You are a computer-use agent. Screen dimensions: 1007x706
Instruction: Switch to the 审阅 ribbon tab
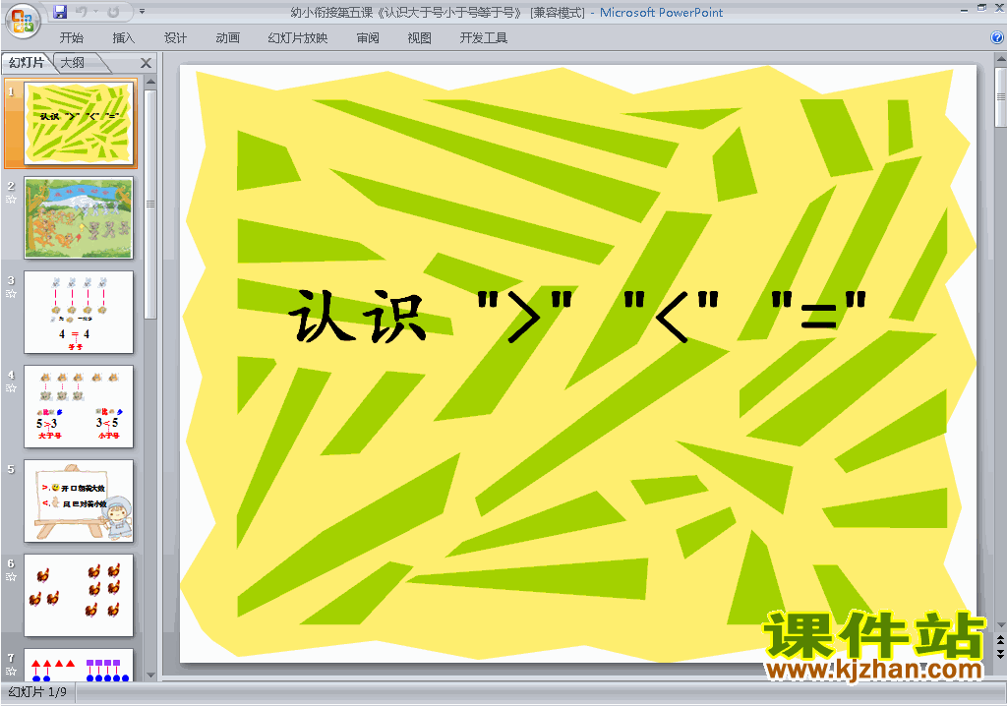pos(368,38)
